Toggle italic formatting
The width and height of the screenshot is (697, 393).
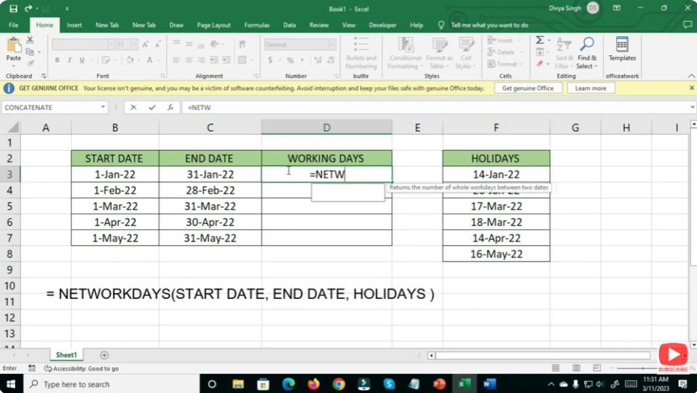tap(69, 60)
